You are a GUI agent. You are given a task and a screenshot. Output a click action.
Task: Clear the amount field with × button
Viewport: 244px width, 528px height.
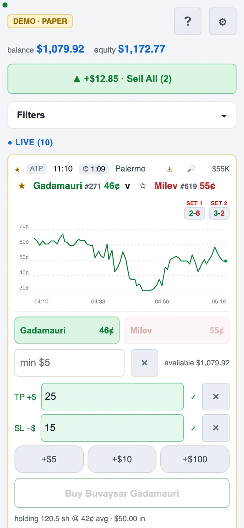pos(144,363)
